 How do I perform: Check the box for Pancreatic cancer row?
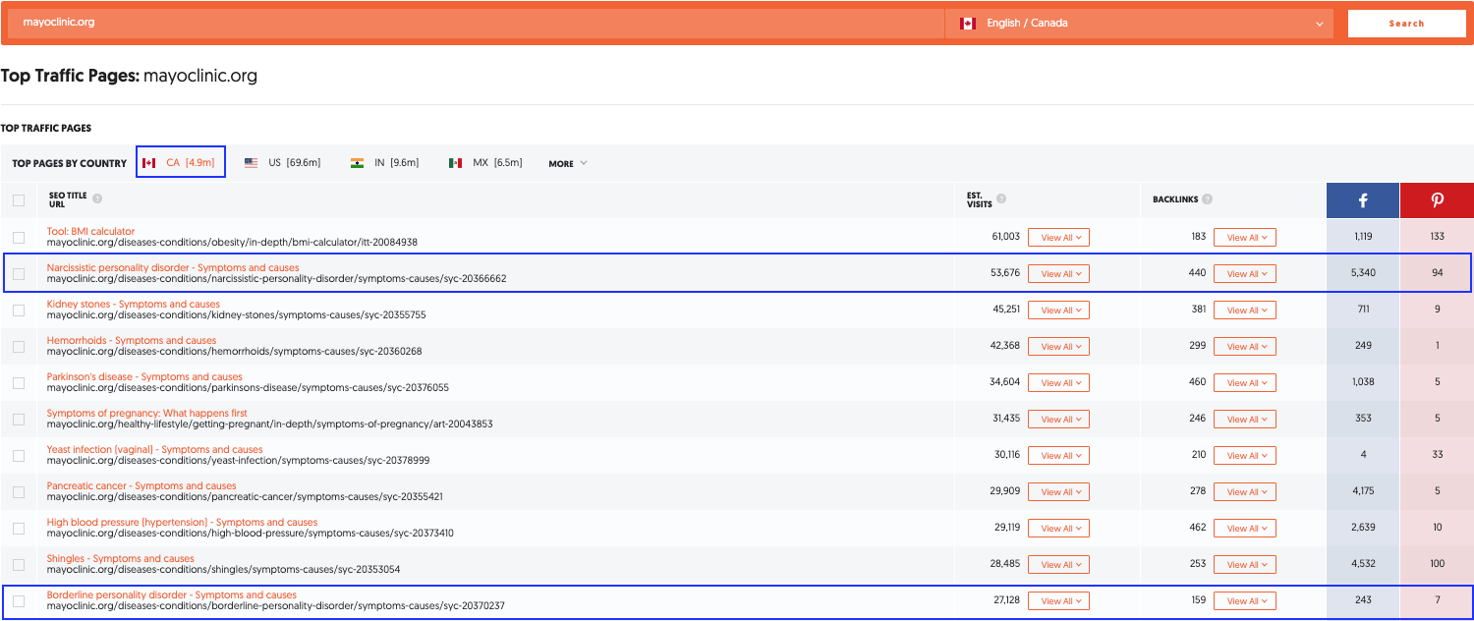[19, 491]
